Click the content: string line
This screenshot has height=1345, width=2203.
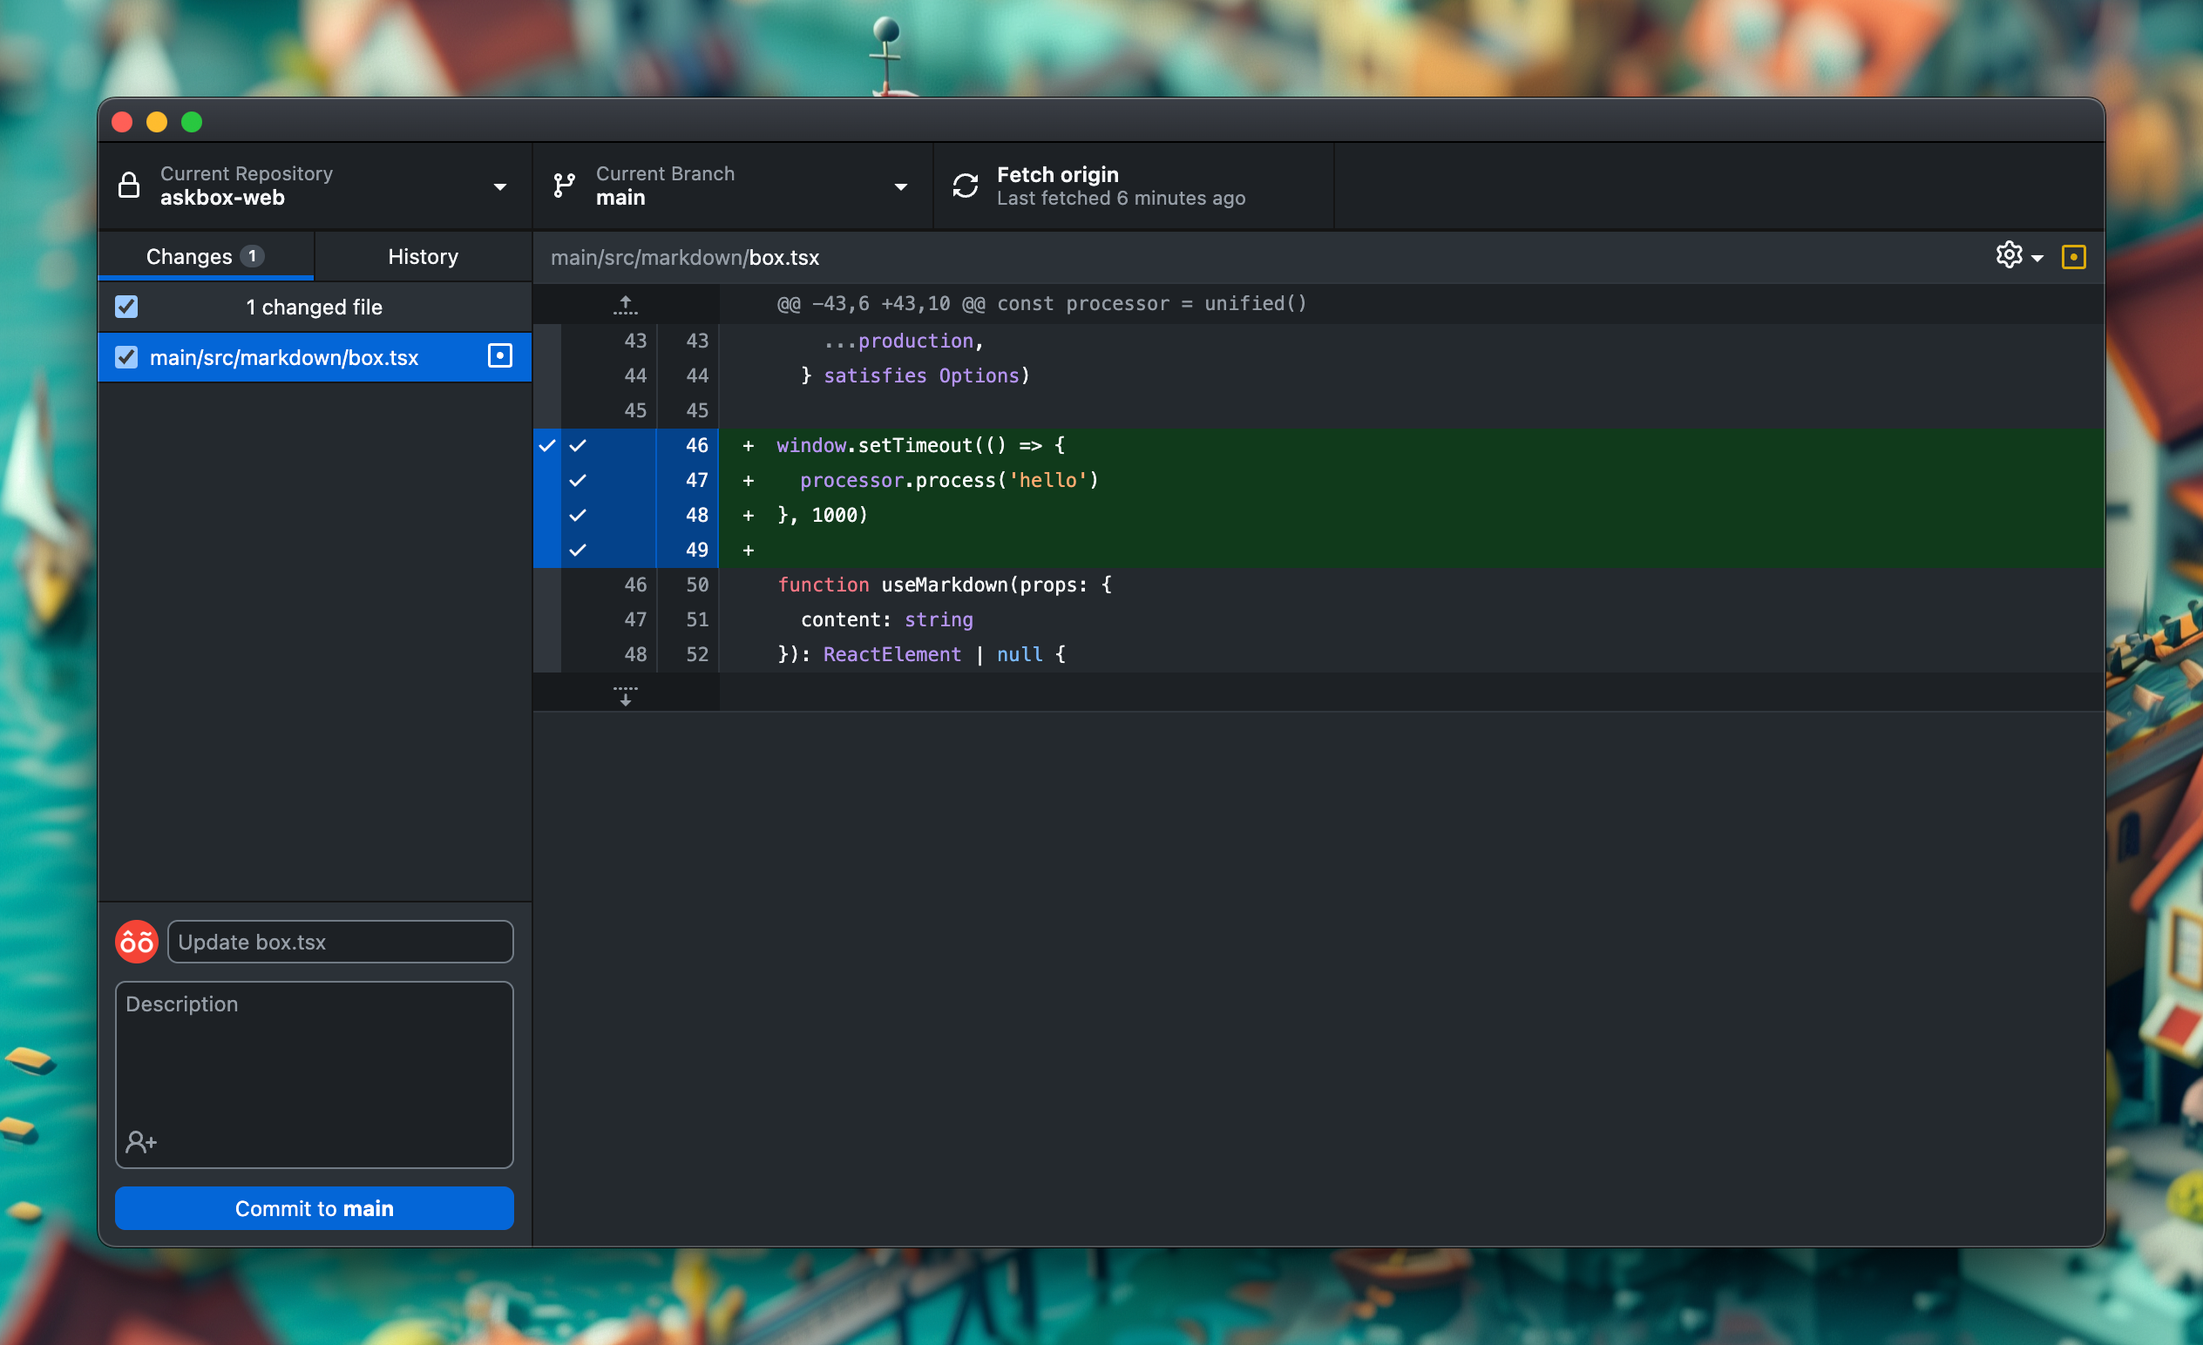[x=887, y=619]
